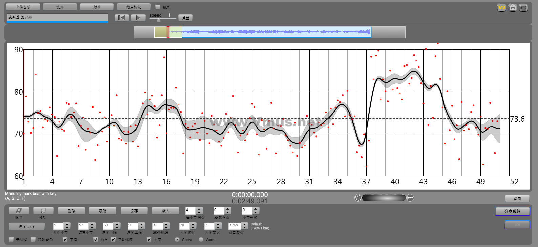Increase the 每小节拍数 stepper value

point(199,209)
